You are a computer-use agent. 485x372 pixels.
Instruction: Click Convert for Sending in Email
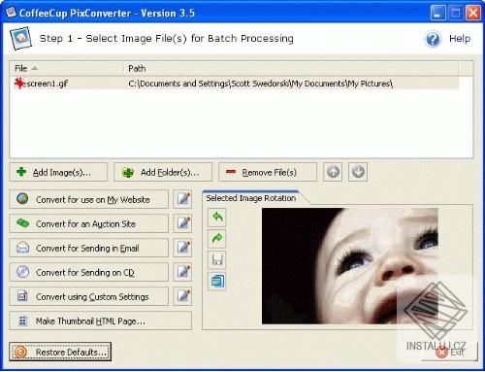coord(89,248)
